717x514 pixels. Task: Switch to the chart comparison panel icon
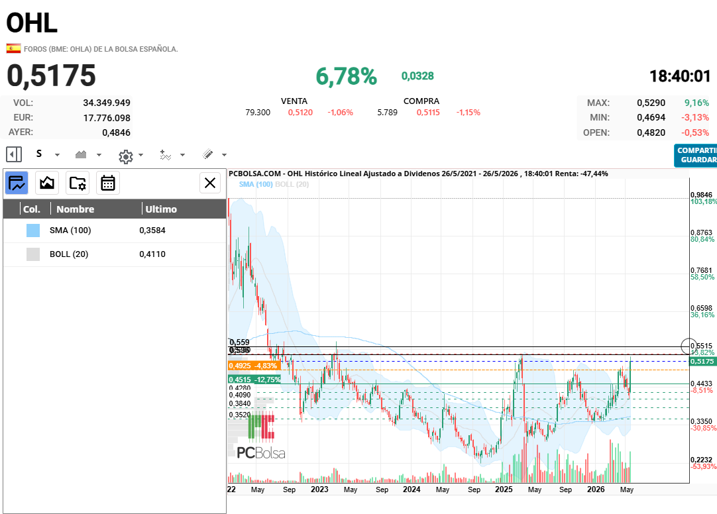point(46,183)
